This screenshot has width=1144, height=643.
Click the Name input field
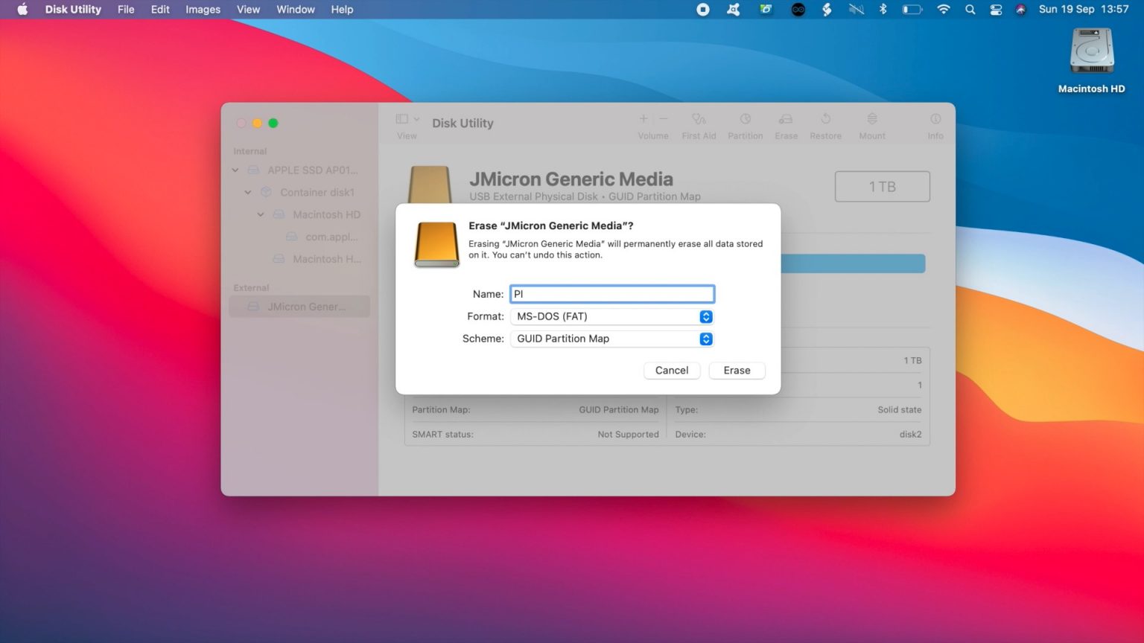[611, 293]
